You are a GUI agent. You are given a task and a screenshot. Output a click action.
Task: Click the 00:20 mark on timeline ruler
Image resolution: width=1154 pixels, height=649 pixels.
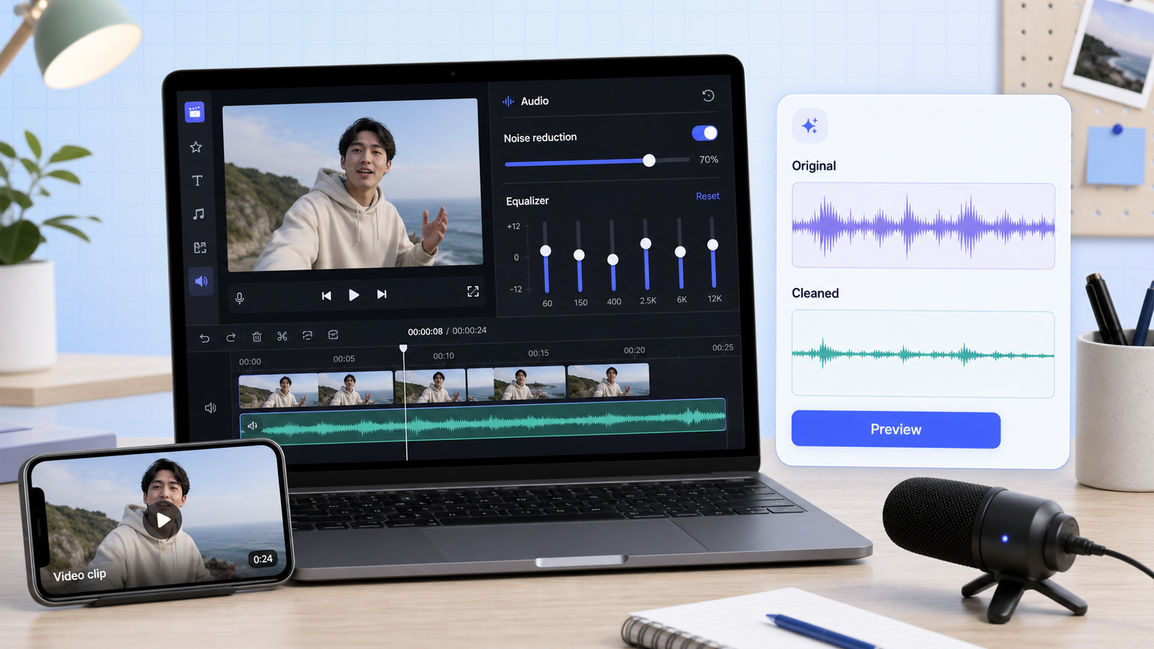point(634,351)
